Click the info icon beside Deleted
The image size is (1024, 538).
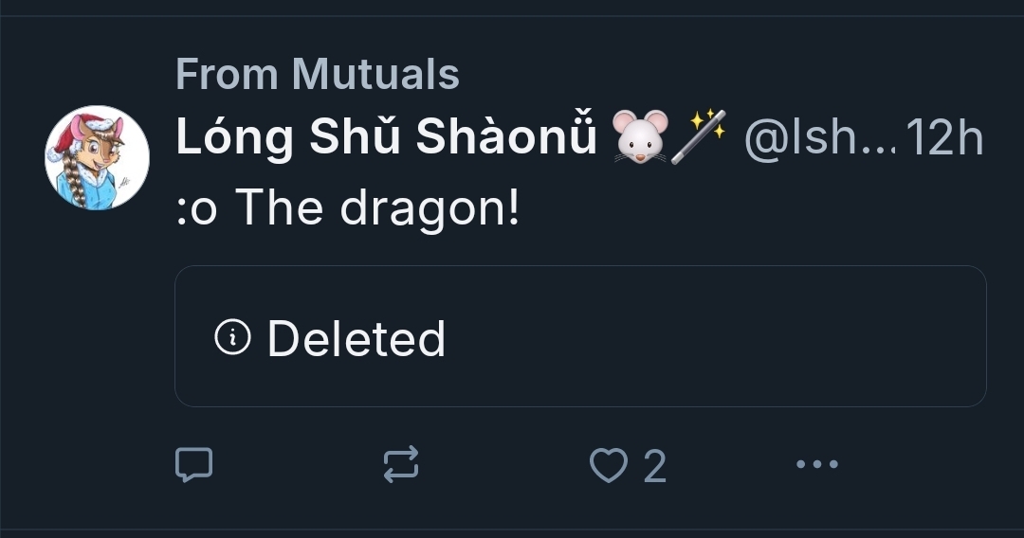[233, 336]
